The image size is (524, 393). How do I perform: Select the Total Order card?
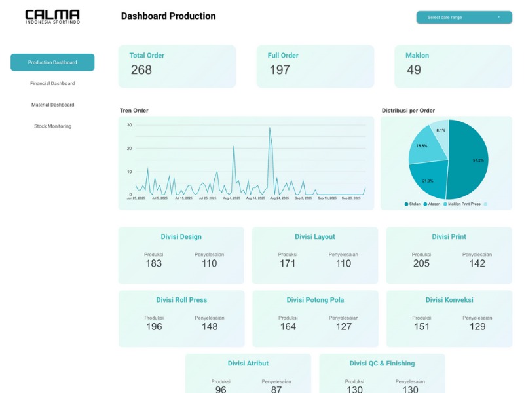click(x=177, y=66)
